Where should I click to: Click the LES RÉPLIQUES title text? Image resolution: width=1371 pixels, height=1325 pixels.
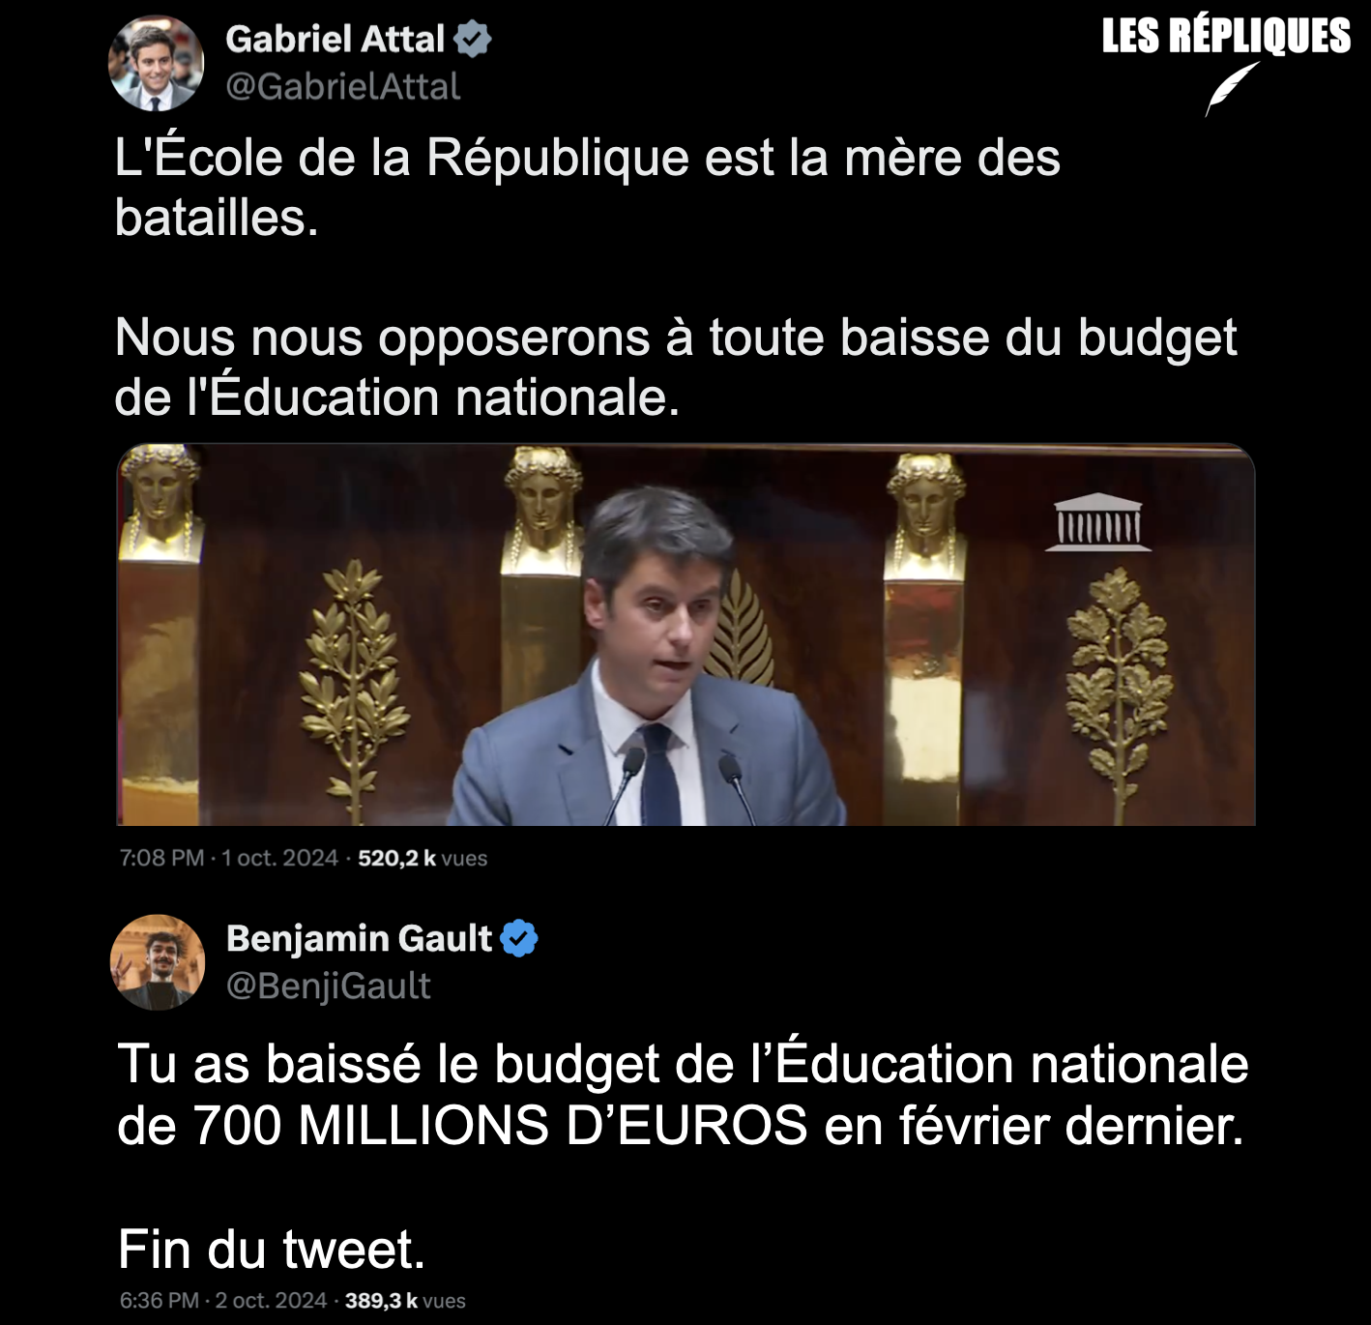coord(1226,36)
